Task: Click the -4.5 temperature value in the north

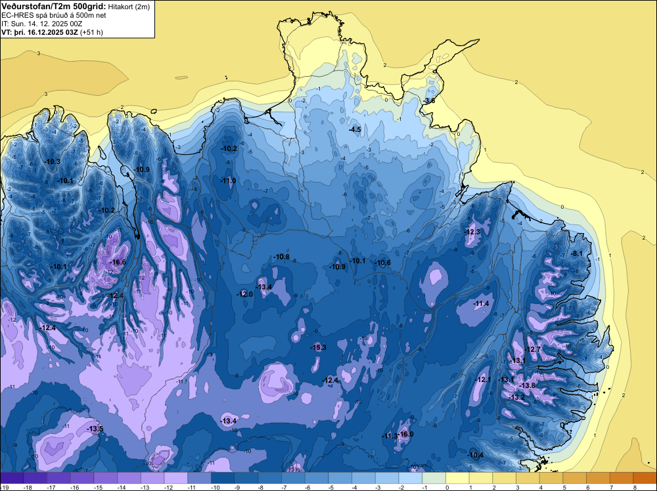Action: click(355, 130)
